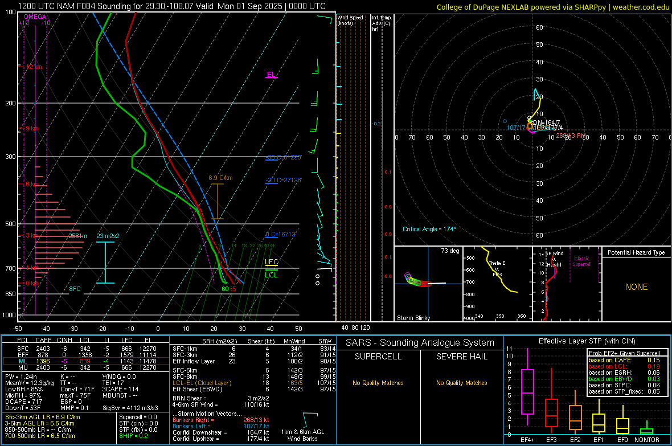Viewport: 672px width, 446px height.
Task: Select the red 'Bunkers Right' storm motion row
Action: [221, 420]
